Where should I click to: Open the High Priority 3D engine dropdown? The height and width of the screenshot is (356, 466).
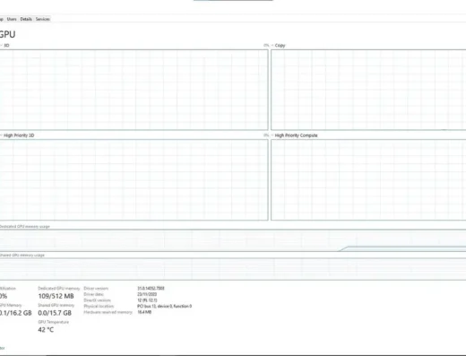1,135
